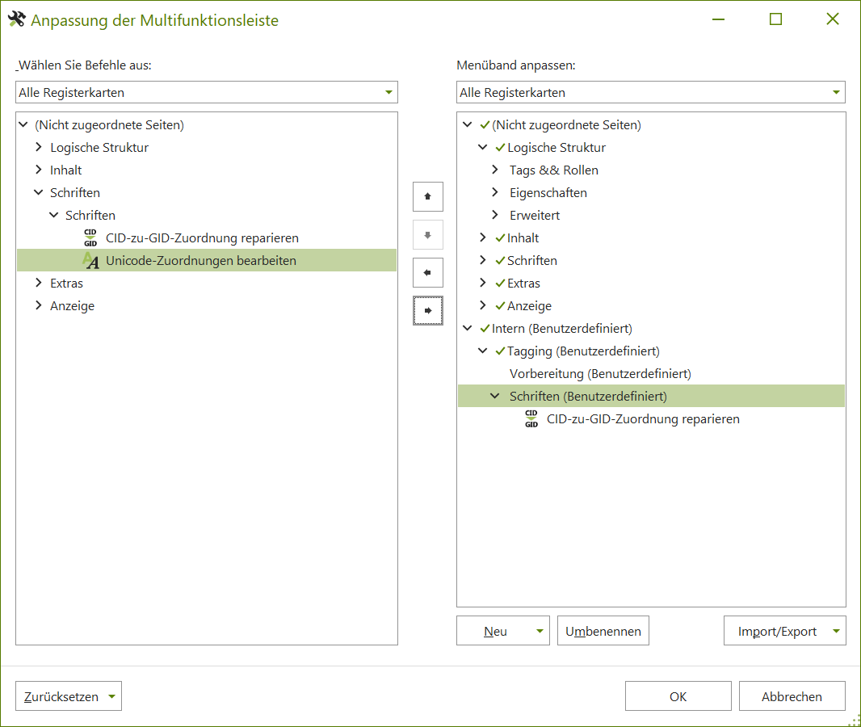This screenshot has width=861, height=727.
Task: Toggle checkmark of Intern (Benutzerdefiniert)
Action: point(485,328)
